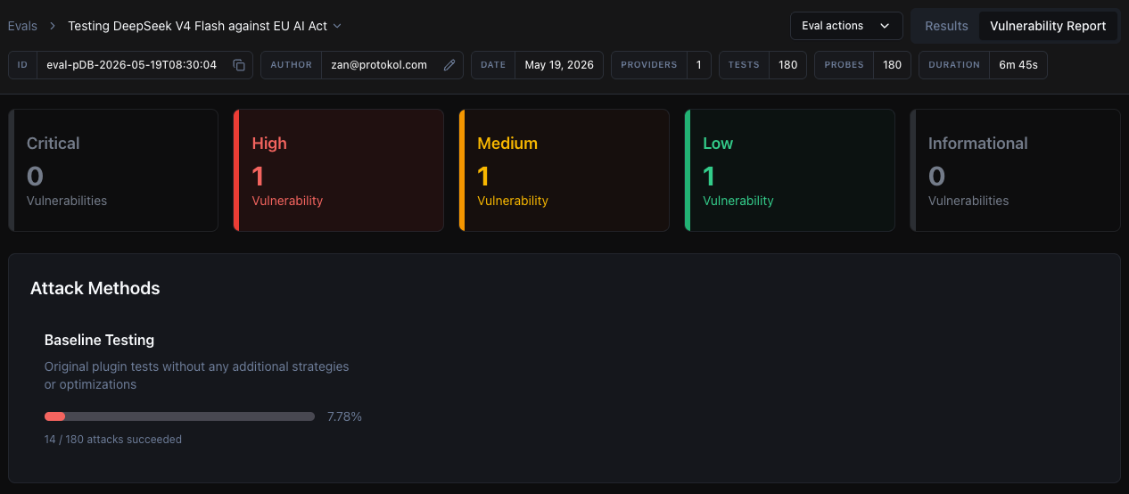This screenshot has width=1129, height=494.
Task: Click '14 / 180 attacks succeeded' text
Action: tap(113, 439)
